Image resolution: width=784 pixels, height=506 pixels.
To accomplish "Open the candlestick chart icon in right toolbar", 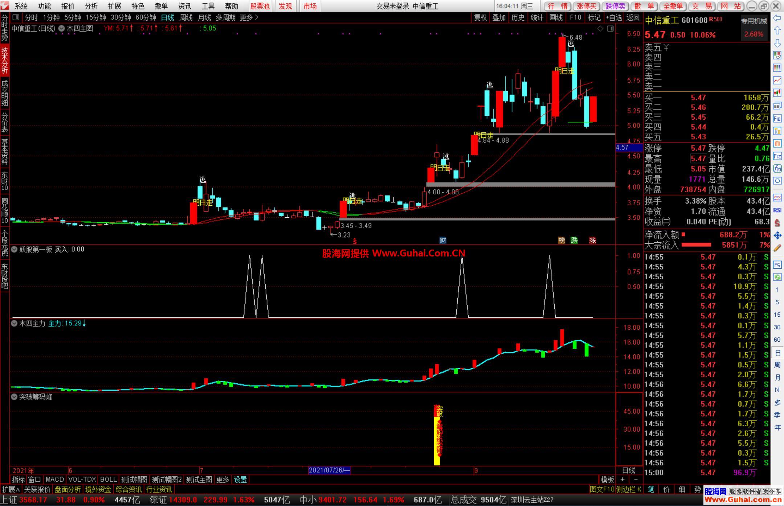I will pyautogui.click(x=777, y=93).
